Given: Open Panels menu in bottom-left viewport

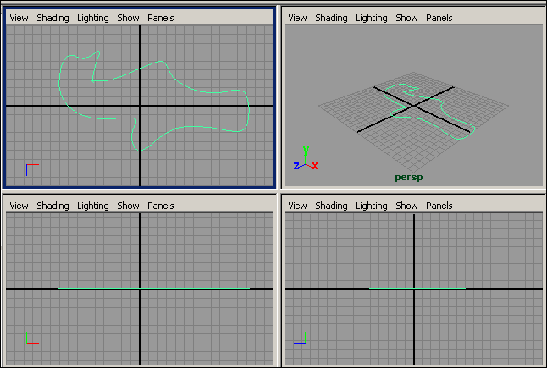Looking at the screenshot, I should point(161,206).
